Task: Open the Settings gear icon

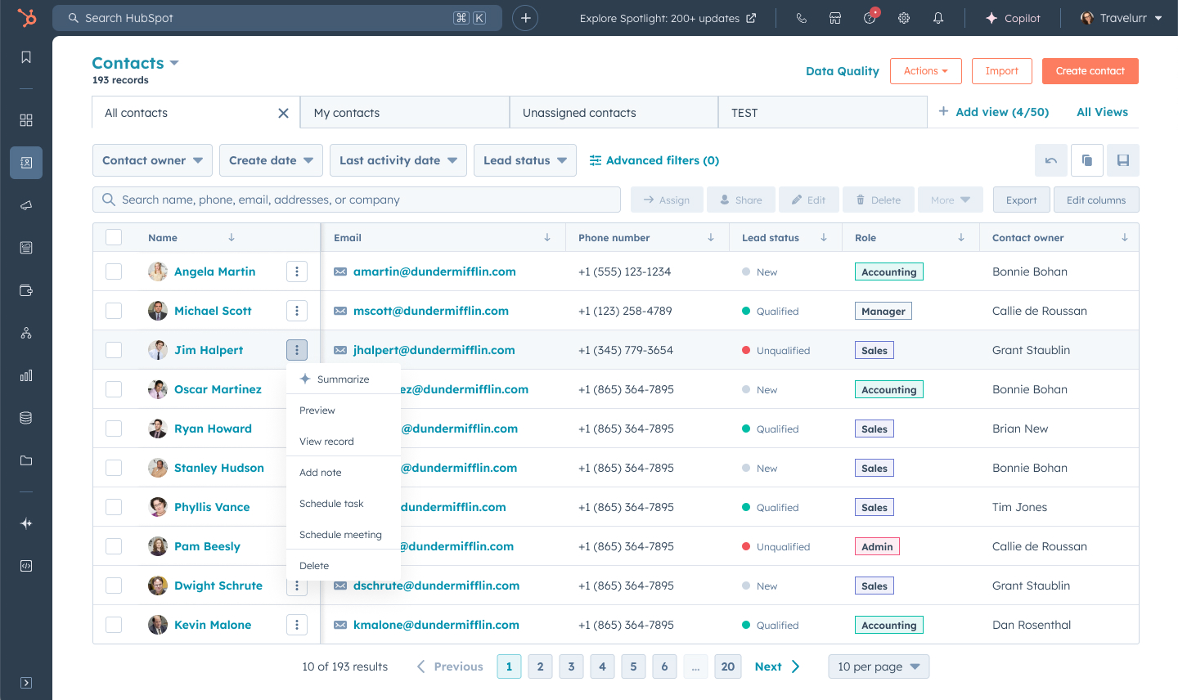Action: pyautogui.click(x=904, y=18)
